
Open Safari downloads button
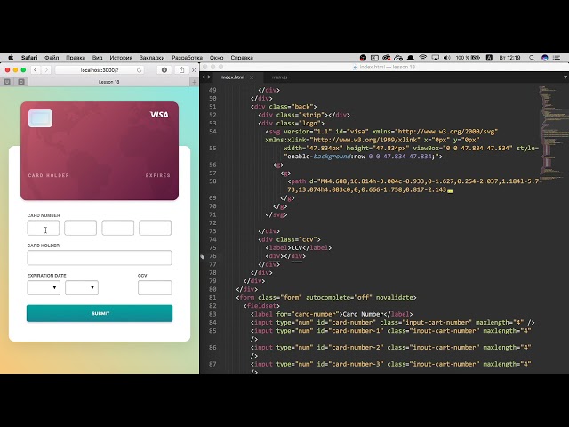tap(164, 69)
